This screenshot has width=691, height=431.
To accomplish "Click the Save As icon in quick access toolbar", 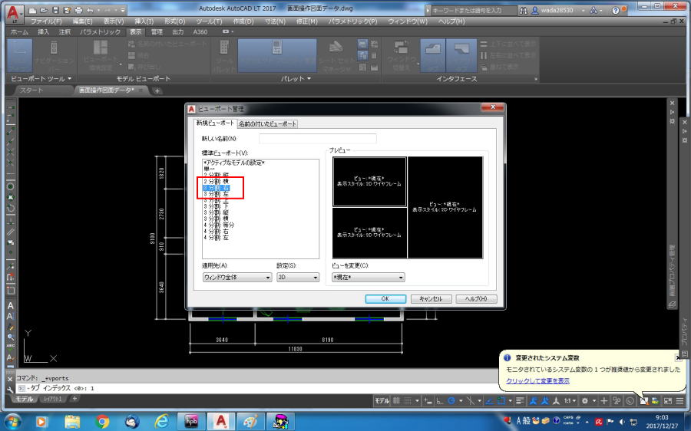I will [x=67, y=10].
